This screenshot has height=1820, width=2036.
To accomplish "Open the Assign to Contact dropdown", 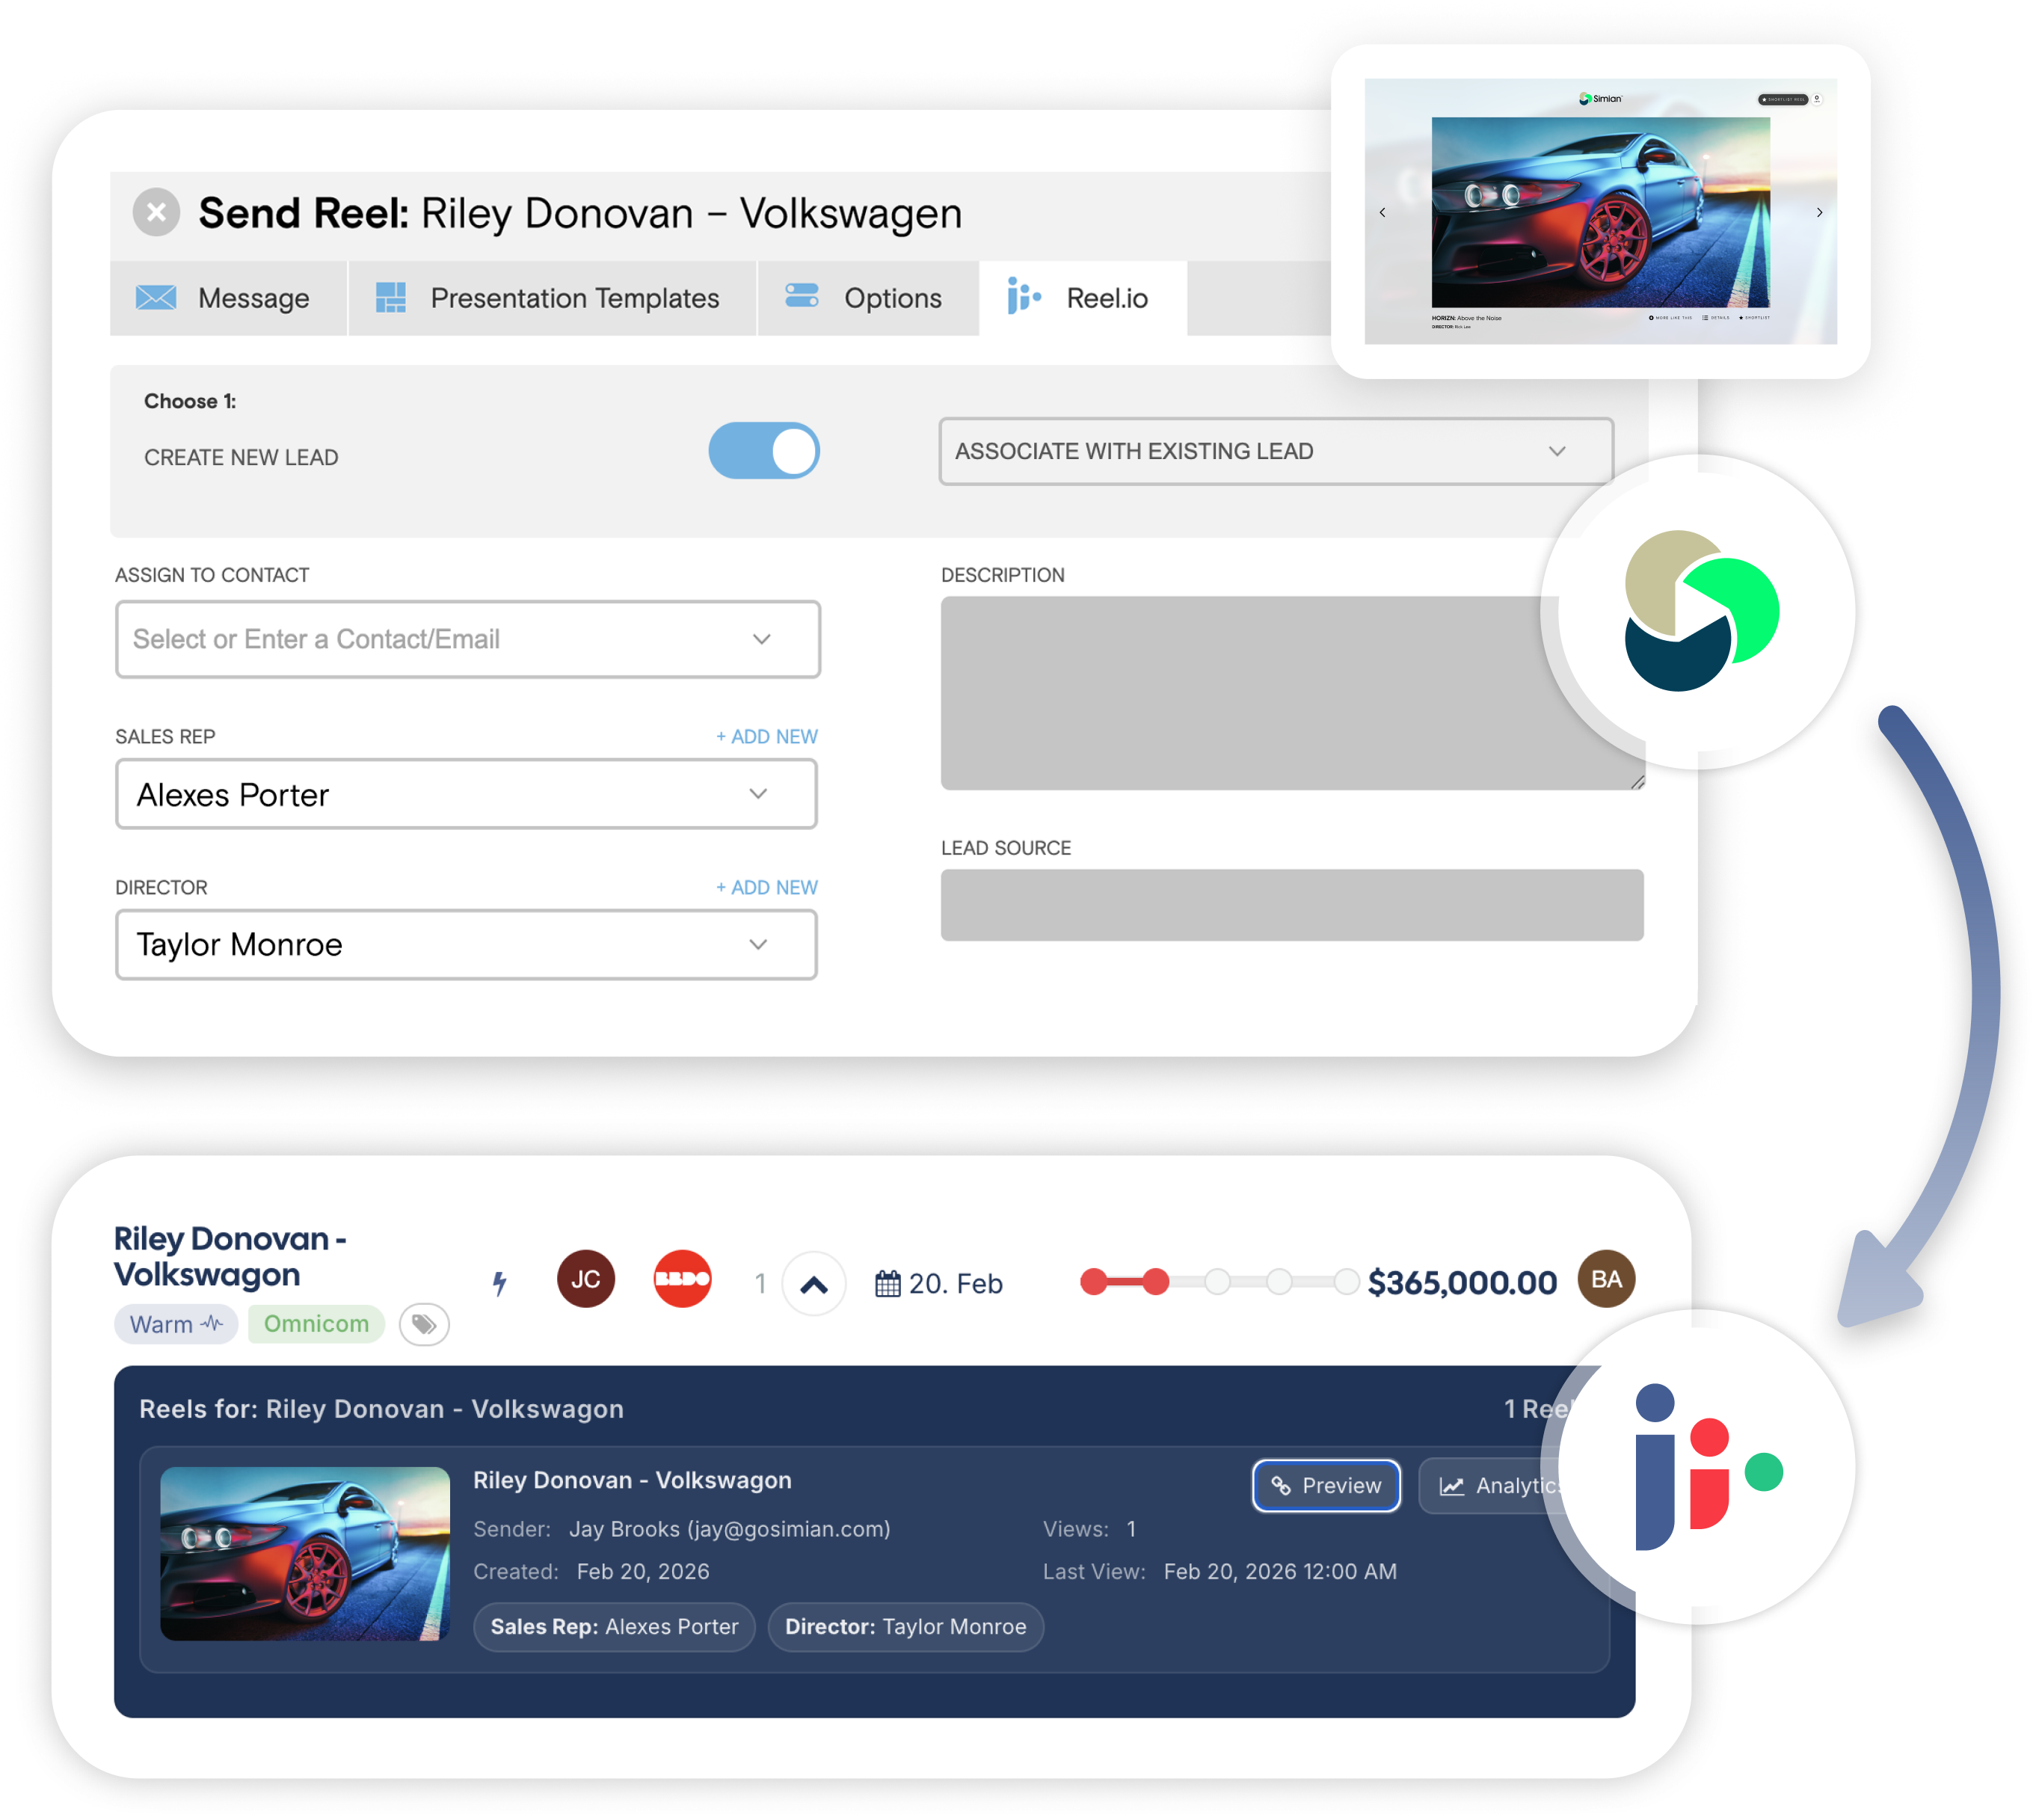I will click(467, 639).
